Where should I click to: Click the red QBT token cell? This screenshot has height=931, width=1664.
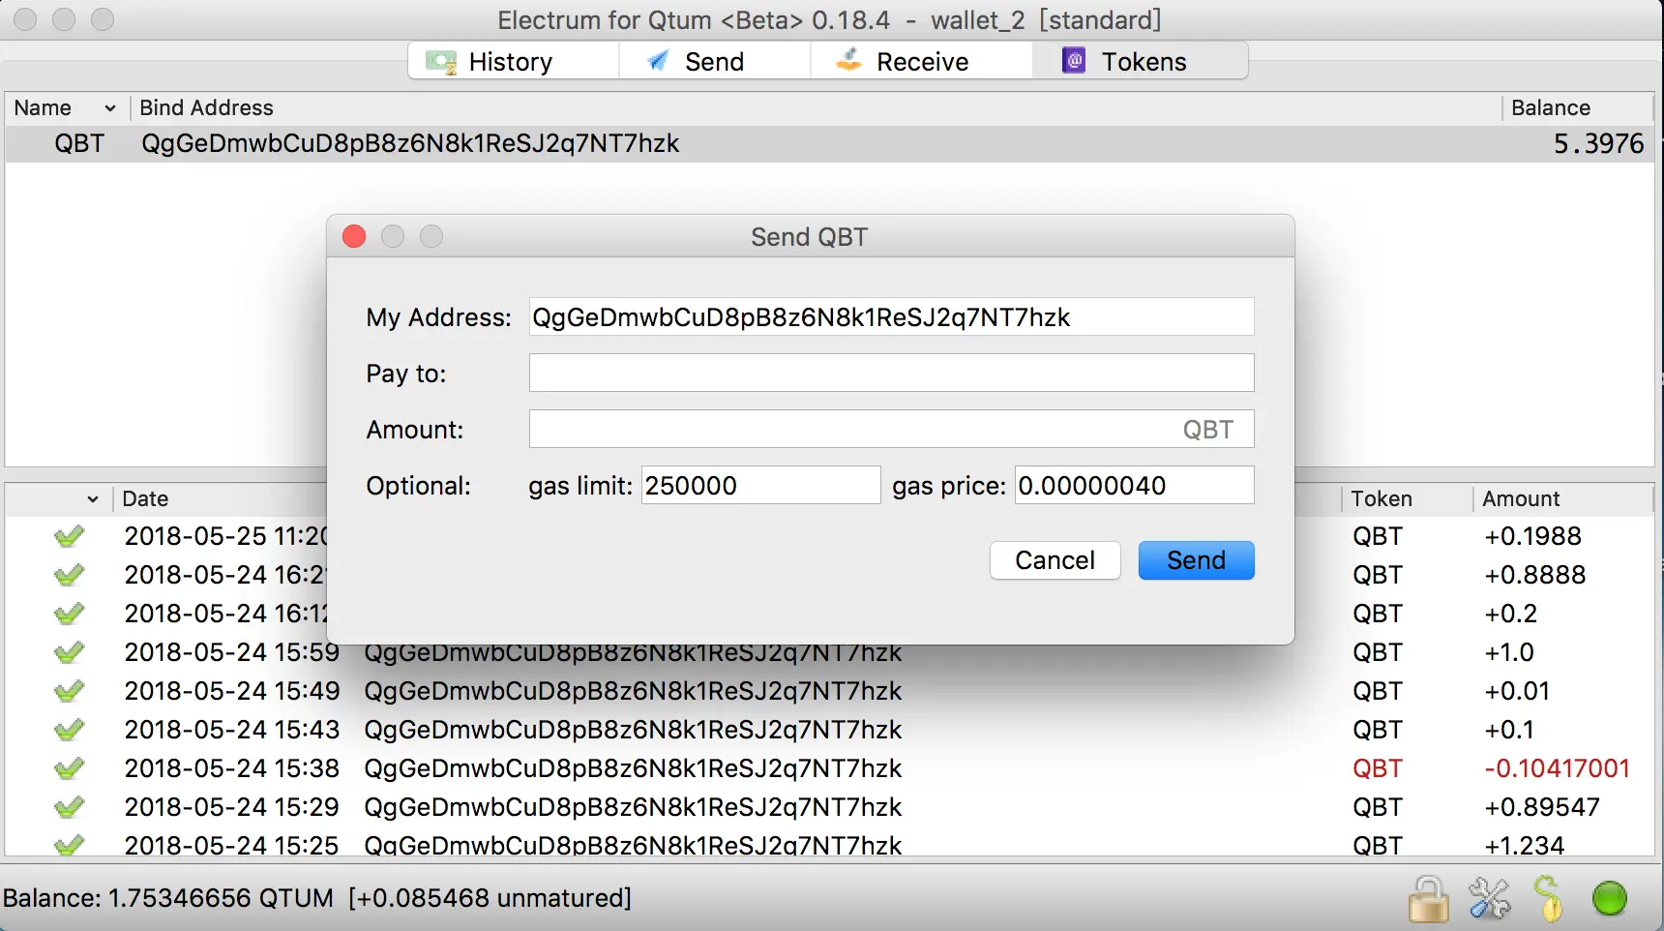pyautogui.click(x=1378, y=768)
